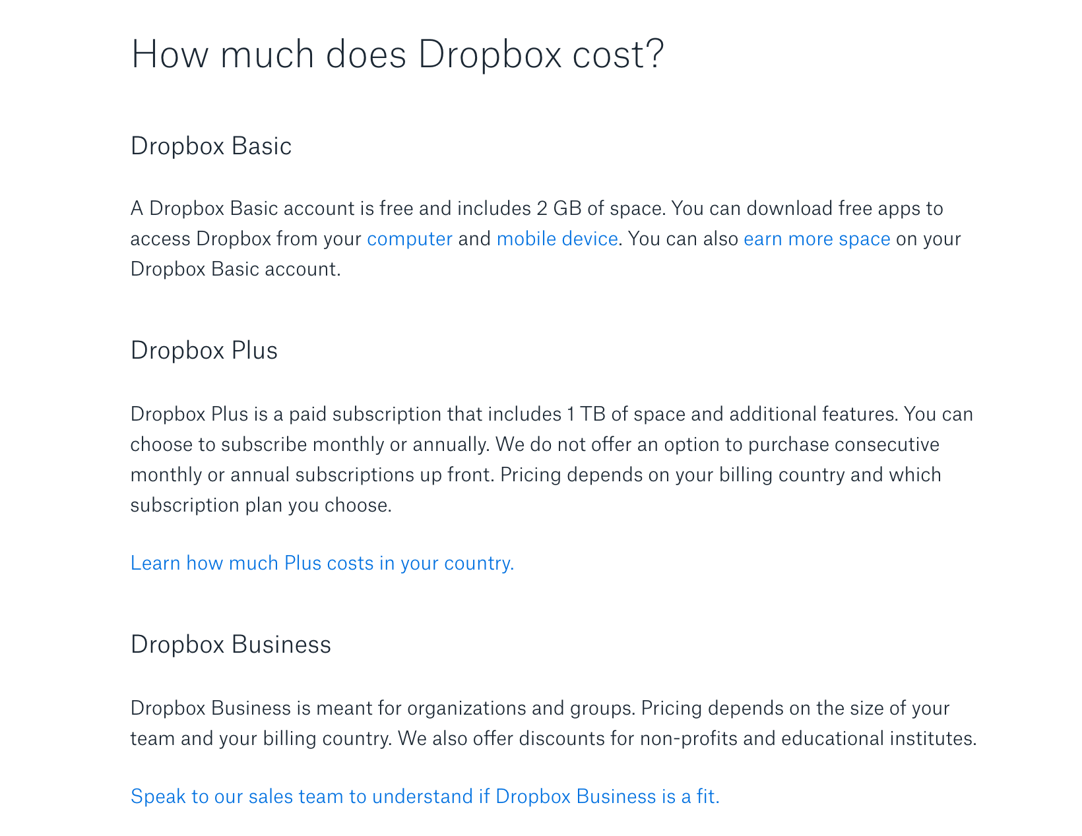Click the text 'choose to subscribe monthly or annually'
This screenshot has height=836, width=1082.
(309, 444)
